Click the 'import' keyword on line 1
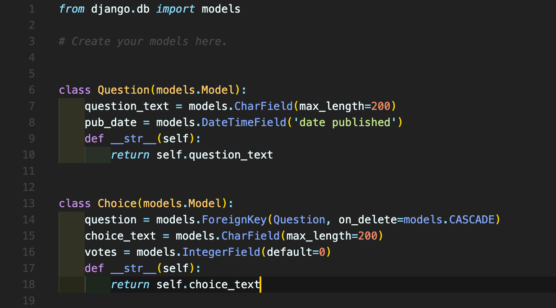This screenshot has height=308, width=556. [175, 9]
